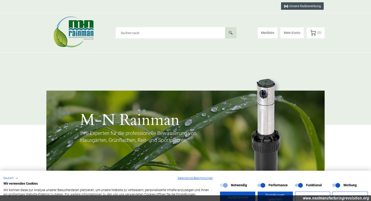Open the Unsere Radiowerbung button
371x201 pixels.
tap(302, 6)
